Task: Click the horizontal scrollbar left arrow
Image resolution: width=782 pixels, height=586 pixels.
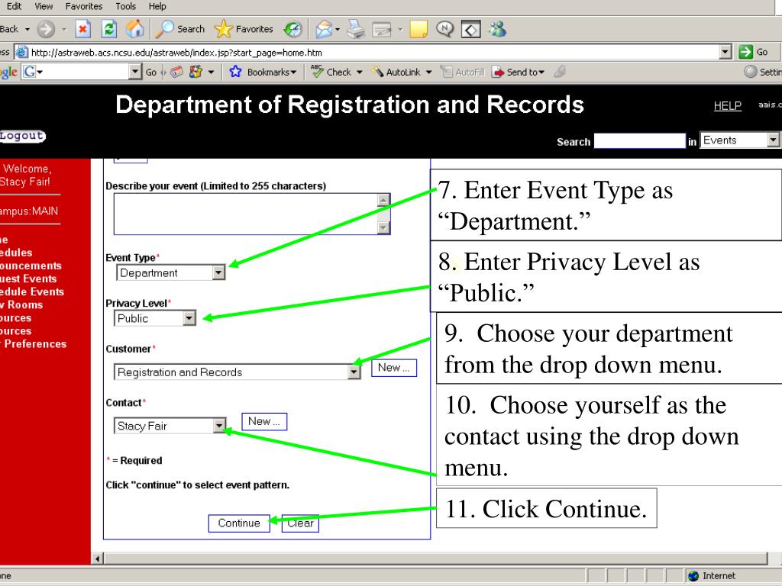Action: tap(98, 559)
